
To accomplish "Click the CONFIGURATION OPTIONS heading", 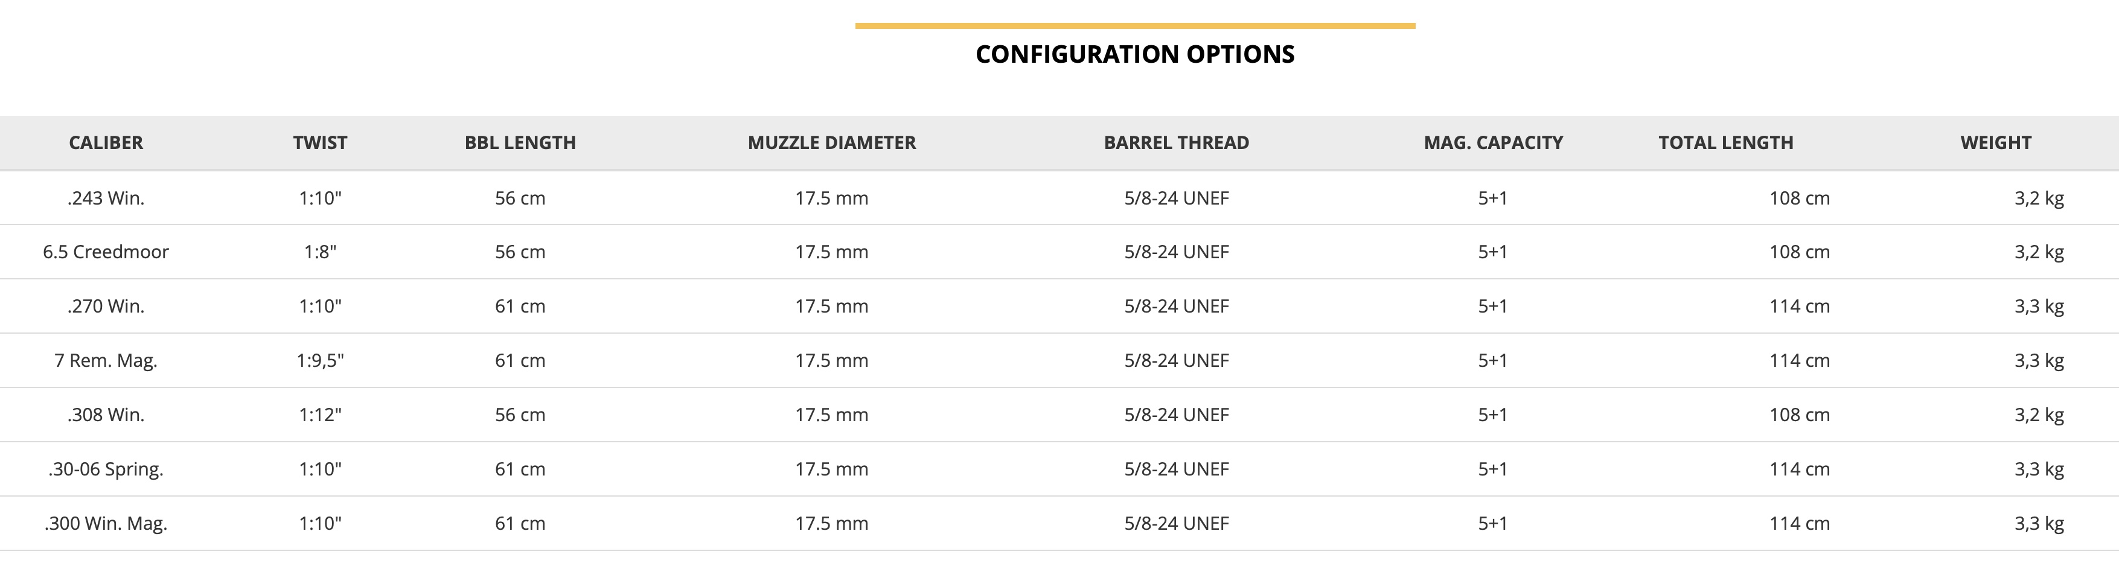I will tap(1134, 54).
